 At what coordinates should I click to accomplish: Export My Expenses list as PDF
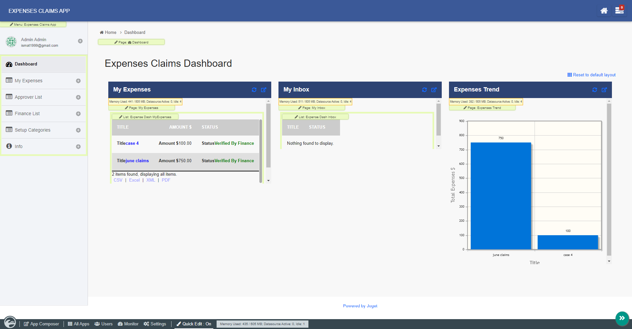[x=166, y=180]
